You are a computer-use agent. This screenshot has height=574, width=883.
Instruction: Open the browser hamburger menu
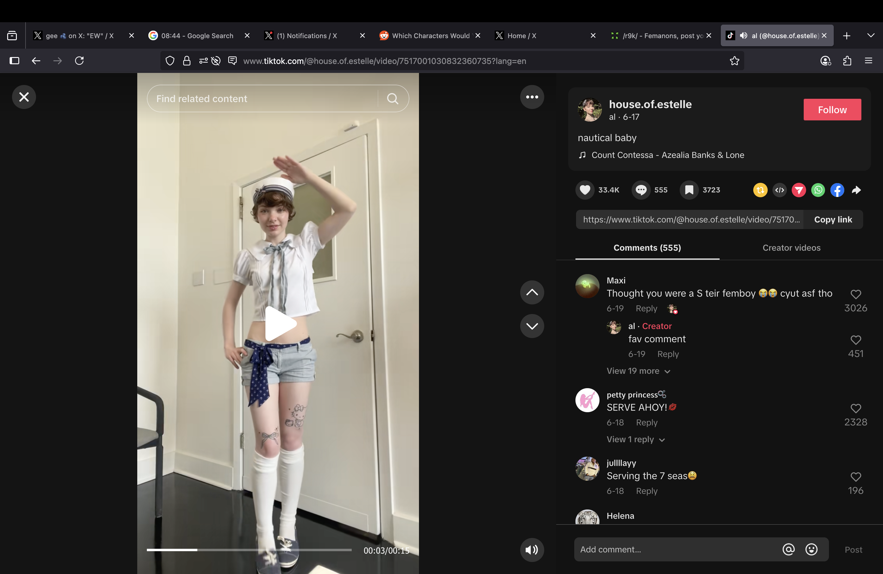[x=869, y=61]
